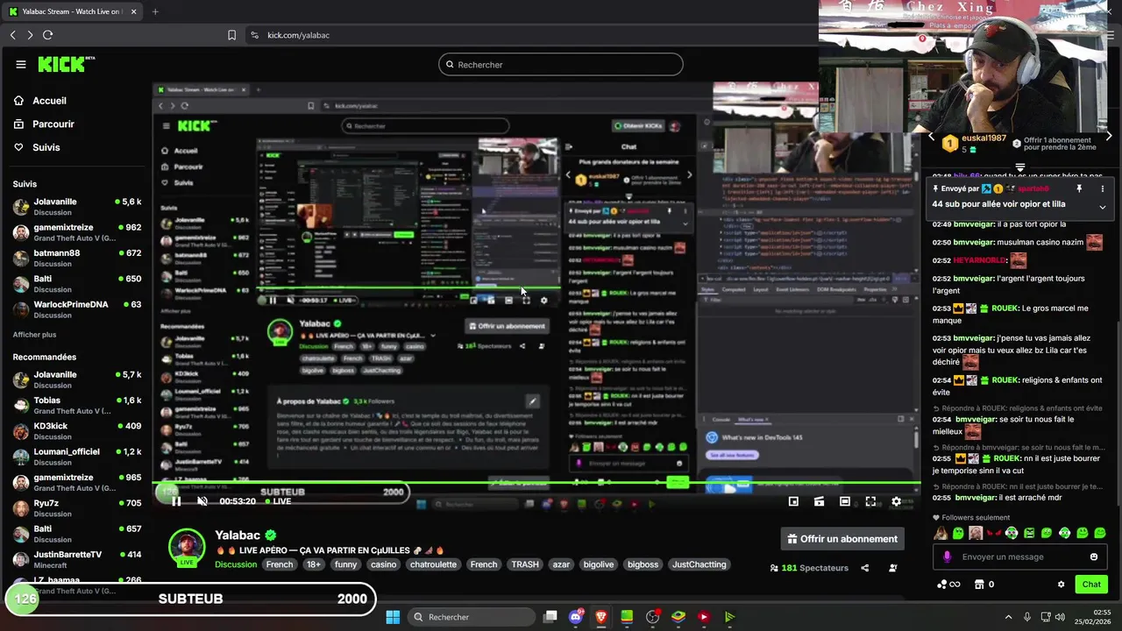Enable picture-in-picture for the player
This screenshot has width=1122, height=631.
click(x=793, y=501)
